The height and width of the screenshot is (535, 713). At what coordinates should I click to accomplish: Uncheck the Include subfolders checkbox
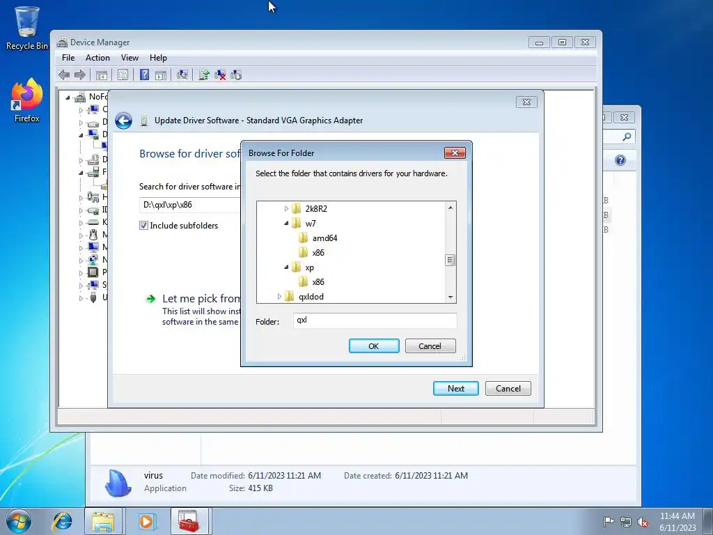143,226
